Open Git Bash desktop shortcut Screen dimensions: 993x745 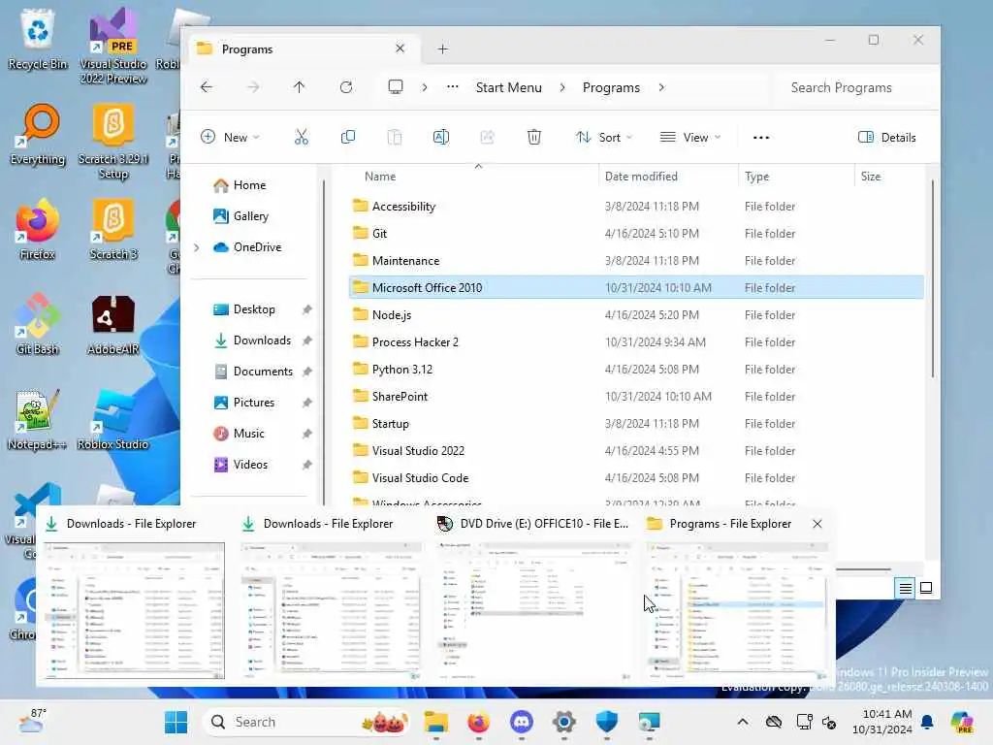coord(38,324)
